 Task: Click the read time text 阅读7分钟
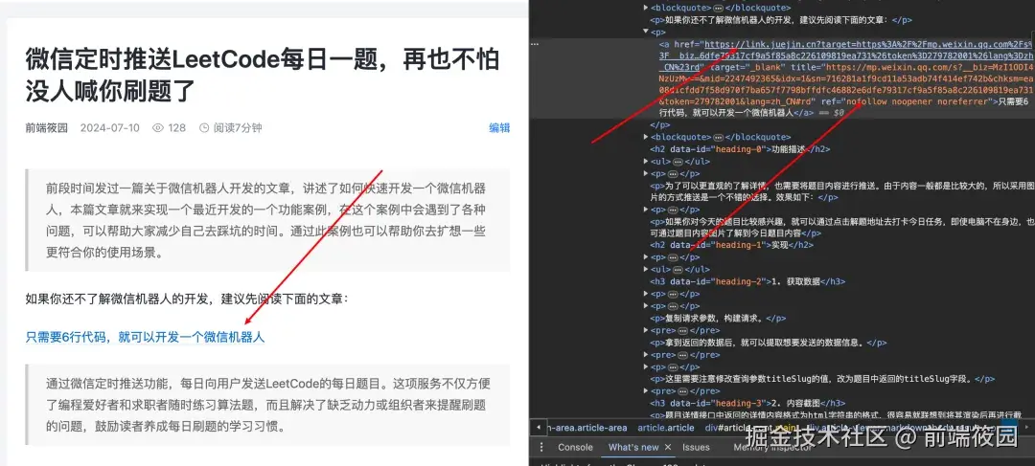click(237, 128)
